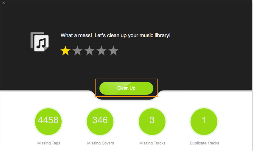Viewport: 253px width, 151px height.
Task: Click the Missing Tracks label
Action: (152, 143)
